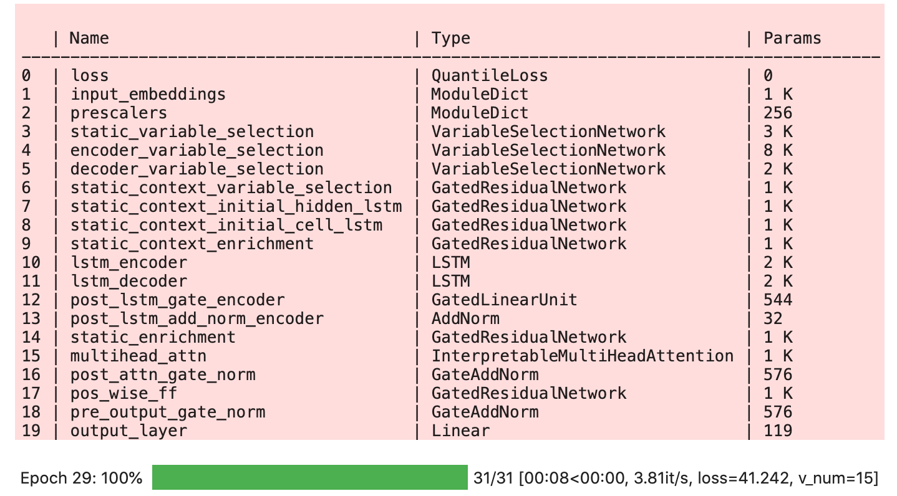Select the 'lstm_encoder' row name
The height and width of the screenshot is (496, 897).
click(x=128, y=262)
